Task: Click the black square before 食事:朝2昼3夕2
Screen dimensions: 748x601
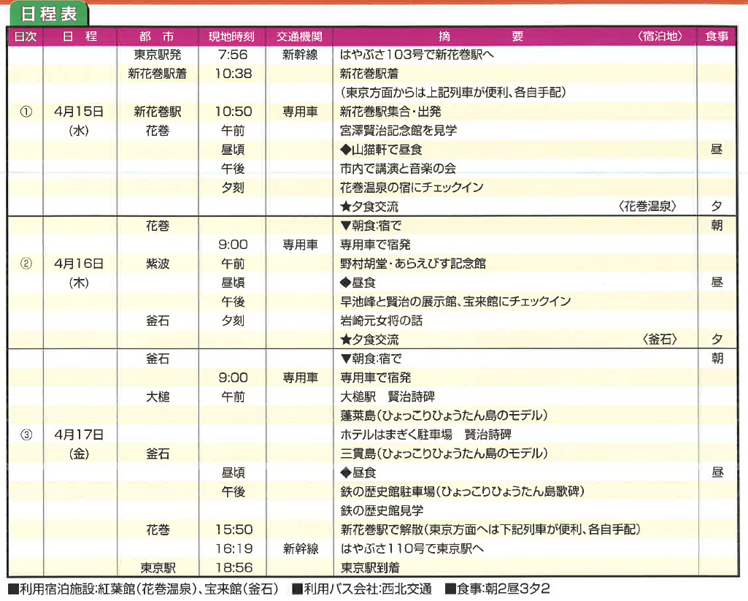Action: [x=450, y=589]
